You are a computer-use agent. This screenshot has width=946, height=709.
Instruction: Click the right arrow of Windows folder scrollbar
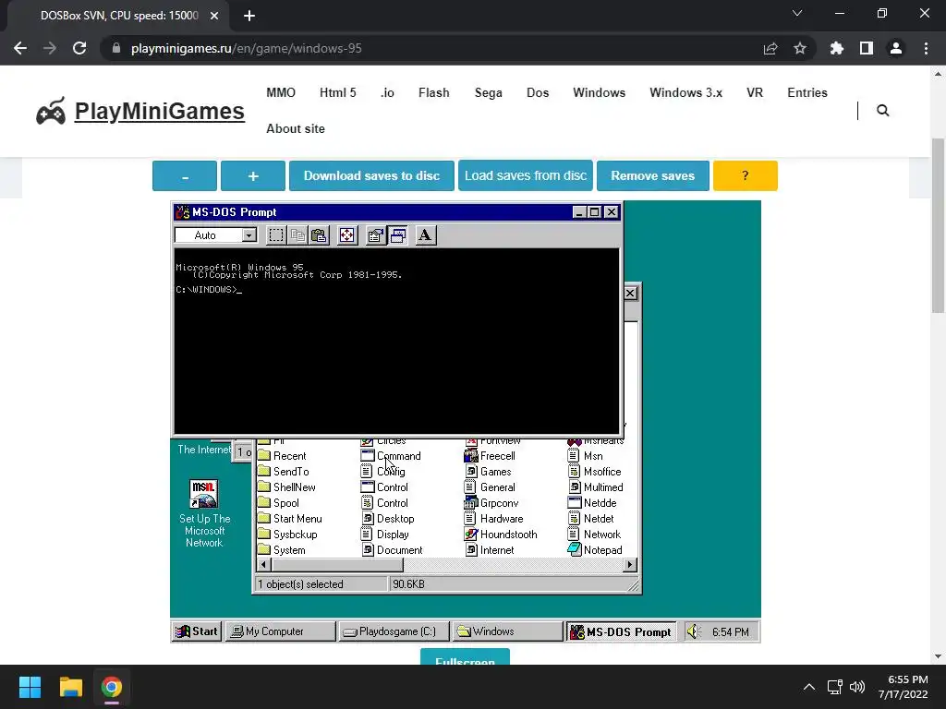point(630,565)
